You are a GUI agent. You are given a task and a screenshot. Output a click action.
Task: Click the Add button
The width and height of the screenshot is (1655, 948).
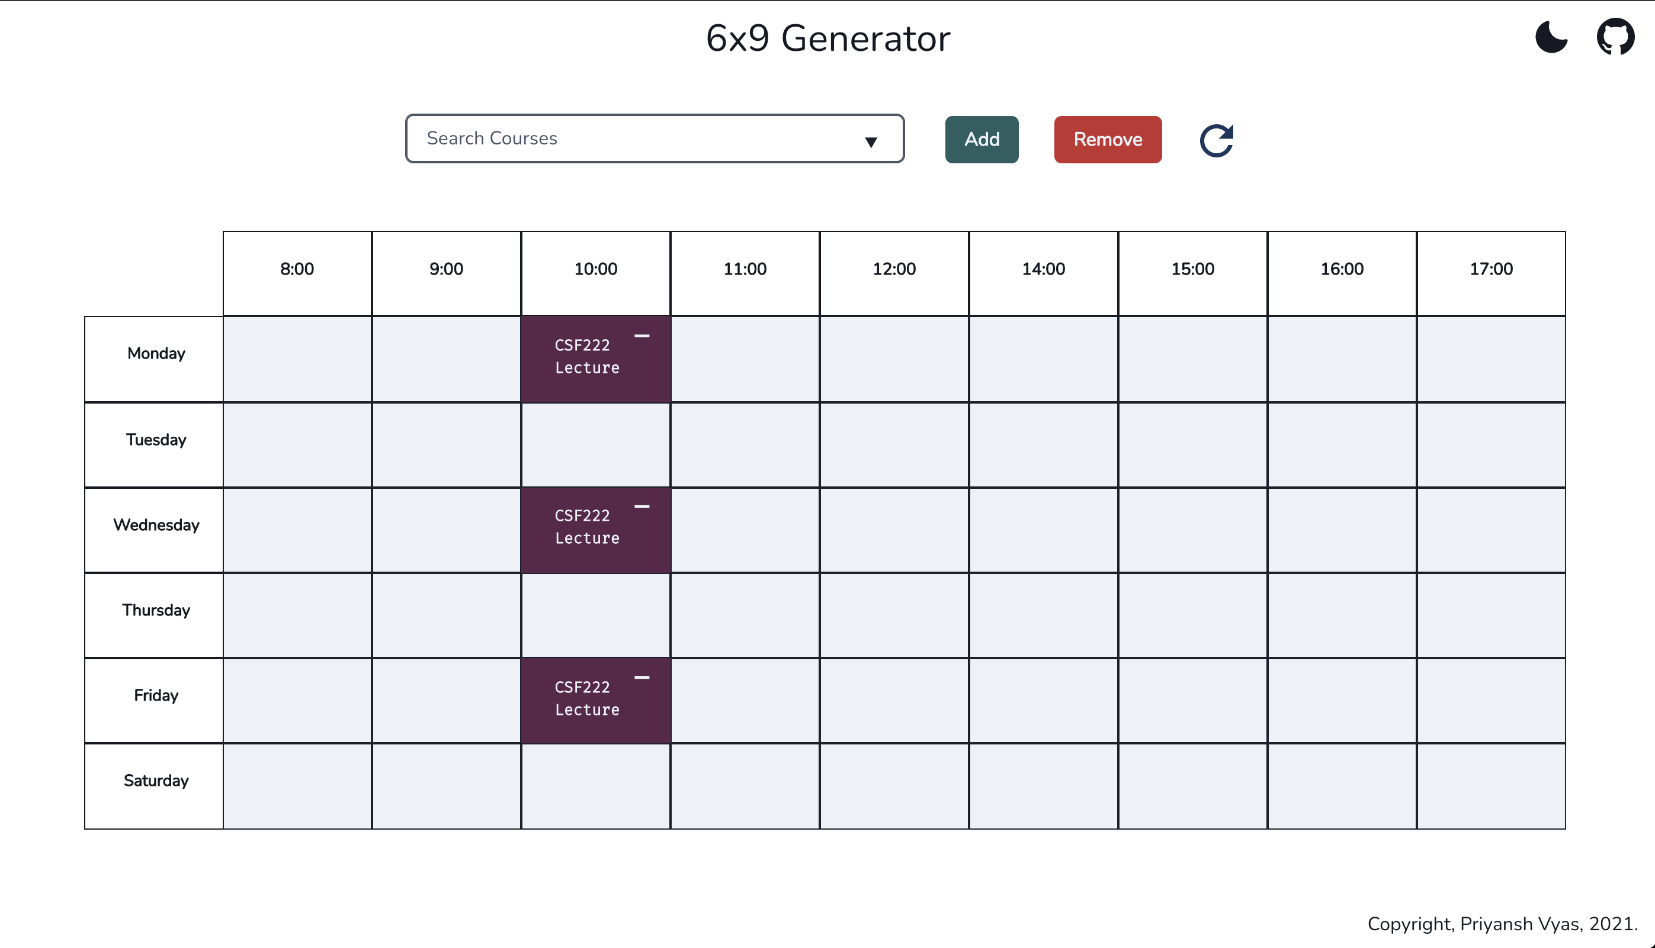(x=982, y=138)
